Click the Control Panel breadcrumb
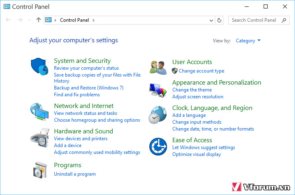The image size is (295, 195). (x=74, y=20)
